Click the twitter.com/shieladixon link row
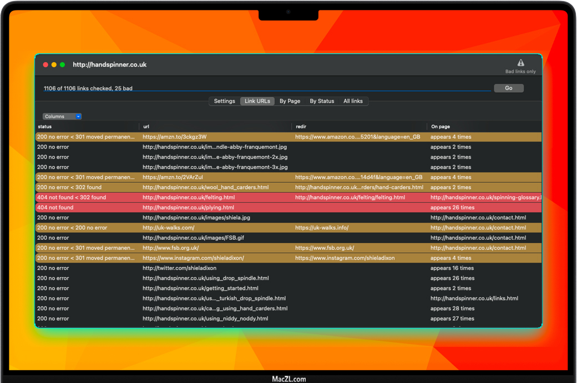 179,268
